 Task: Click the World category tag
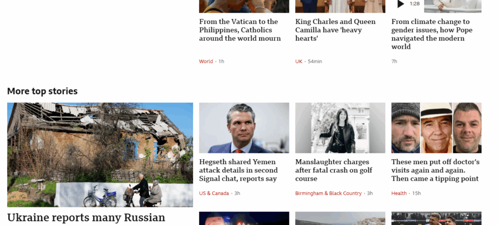206,61
